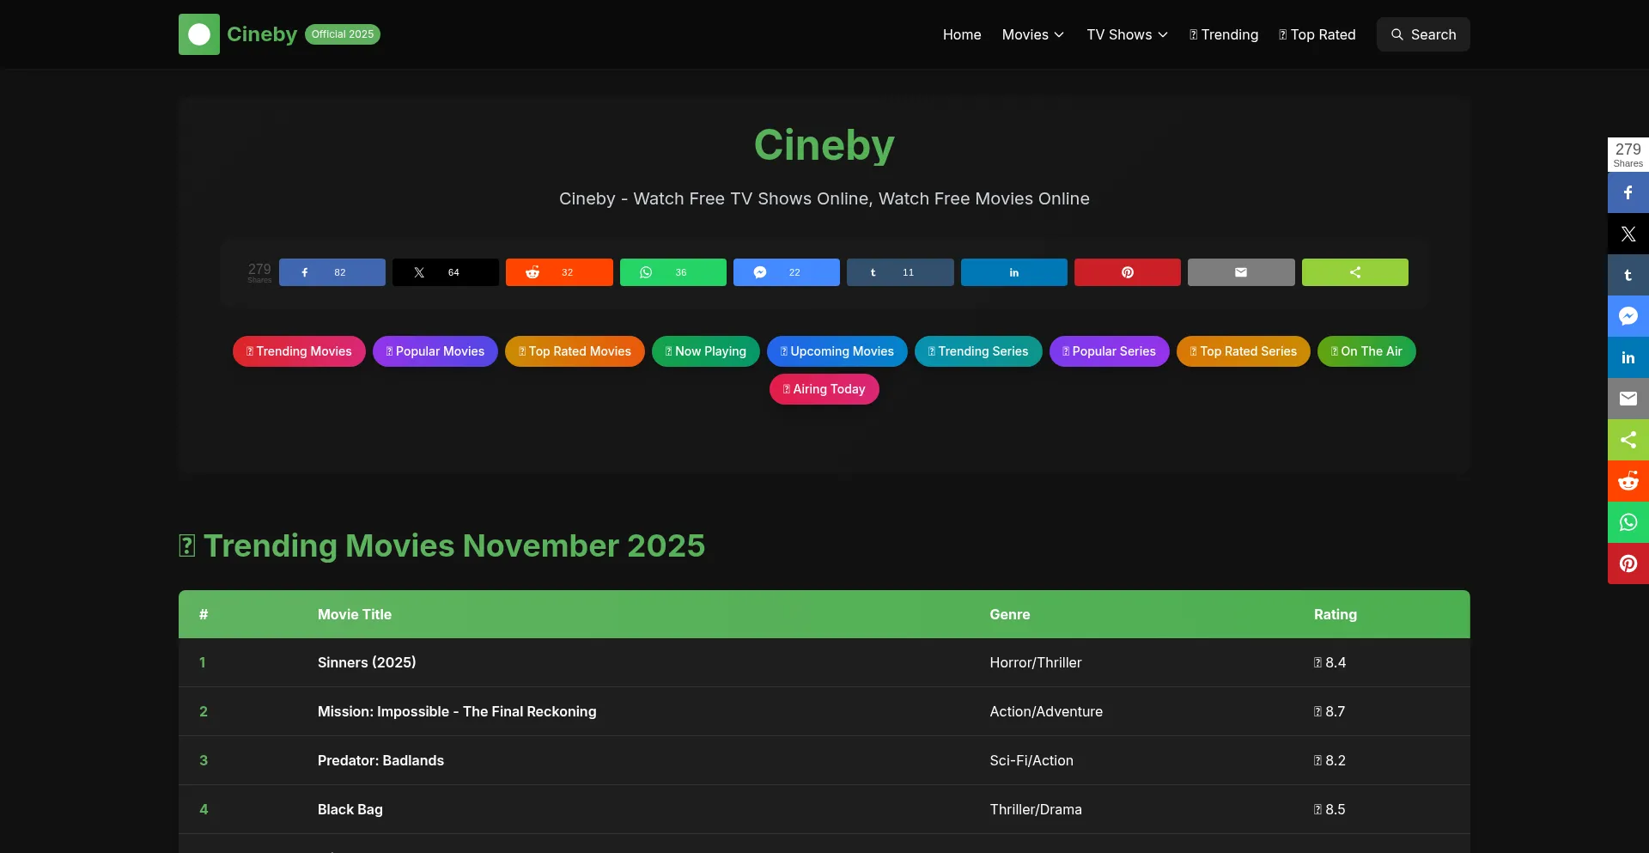Open the Top Rated Series category pill
Image resolution: width=1649 pixels, height=853 pixels.
(x=1244, y=351)
